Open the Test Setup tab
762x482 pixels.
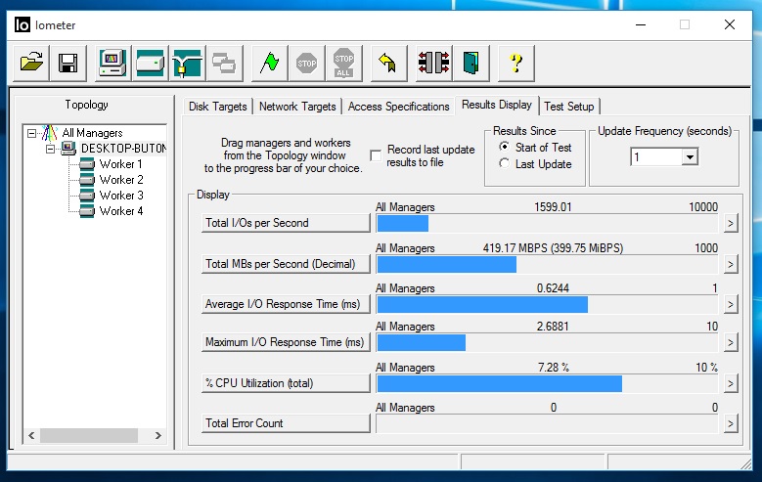click(569, 107)
